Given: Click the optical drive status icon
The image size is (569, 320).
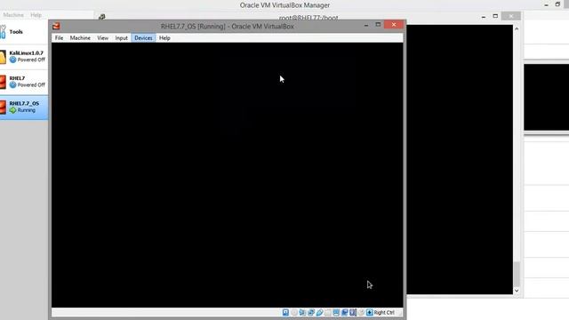Looking at the screenshot, I should coord(294,312).
